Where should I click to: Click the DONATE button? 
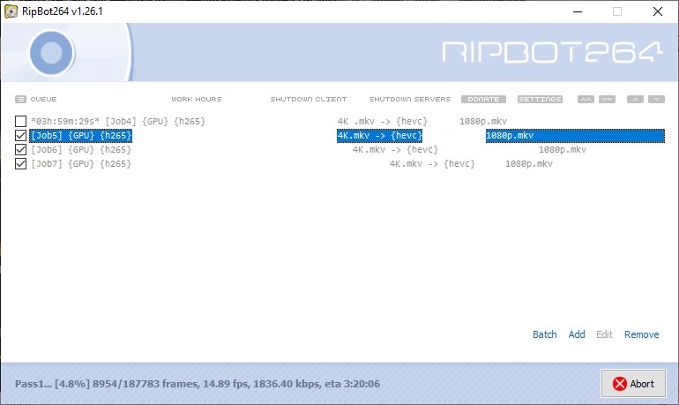pyautogui.click(x=483, y=99)
